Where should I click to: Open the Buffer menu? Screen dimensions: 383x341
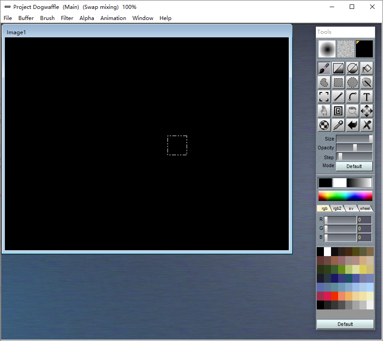[x=26, y=18]
